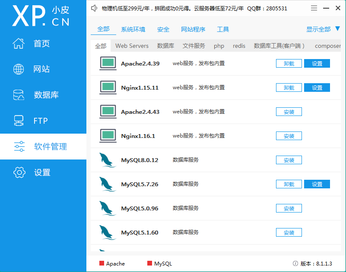Open 设置 gear in the sidebar

pos(42,172)
